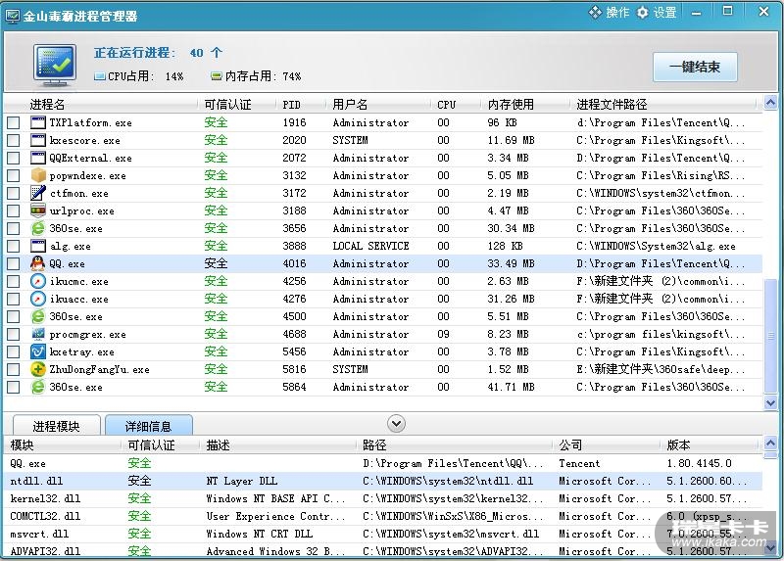Select the ctfmon.exe checkbox

(14, 193)
